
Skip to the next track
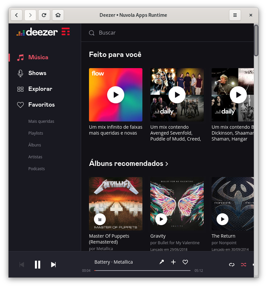click(53, 265)
